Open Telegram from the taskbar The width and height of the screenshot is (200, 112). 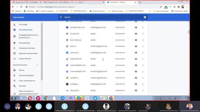pyautogui.click(x=62, y=98)
